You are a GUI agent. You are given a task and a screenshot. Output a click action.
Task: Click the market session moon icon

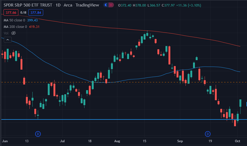tap(106, 5)
